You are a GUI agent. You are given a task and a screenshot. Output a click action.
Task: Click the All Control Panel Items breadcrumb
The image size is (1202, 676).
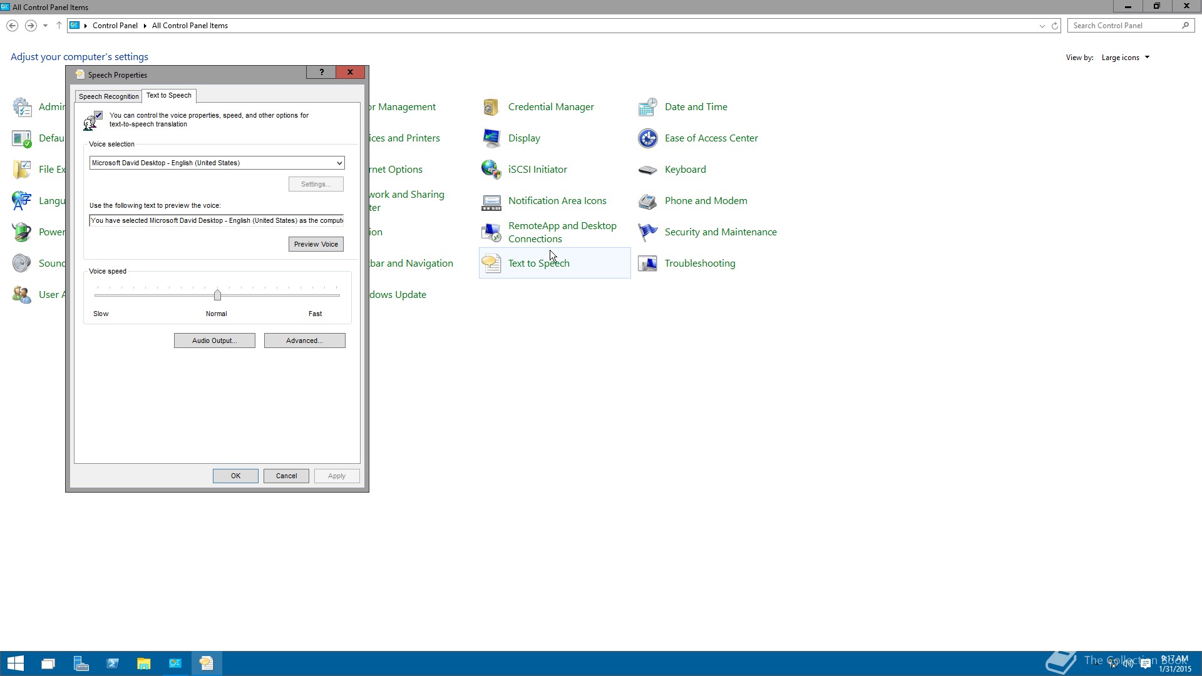(190, 26)
